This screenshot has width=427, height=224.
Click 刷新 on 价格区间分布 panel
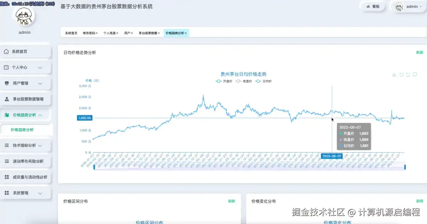[x=232, y=201]
